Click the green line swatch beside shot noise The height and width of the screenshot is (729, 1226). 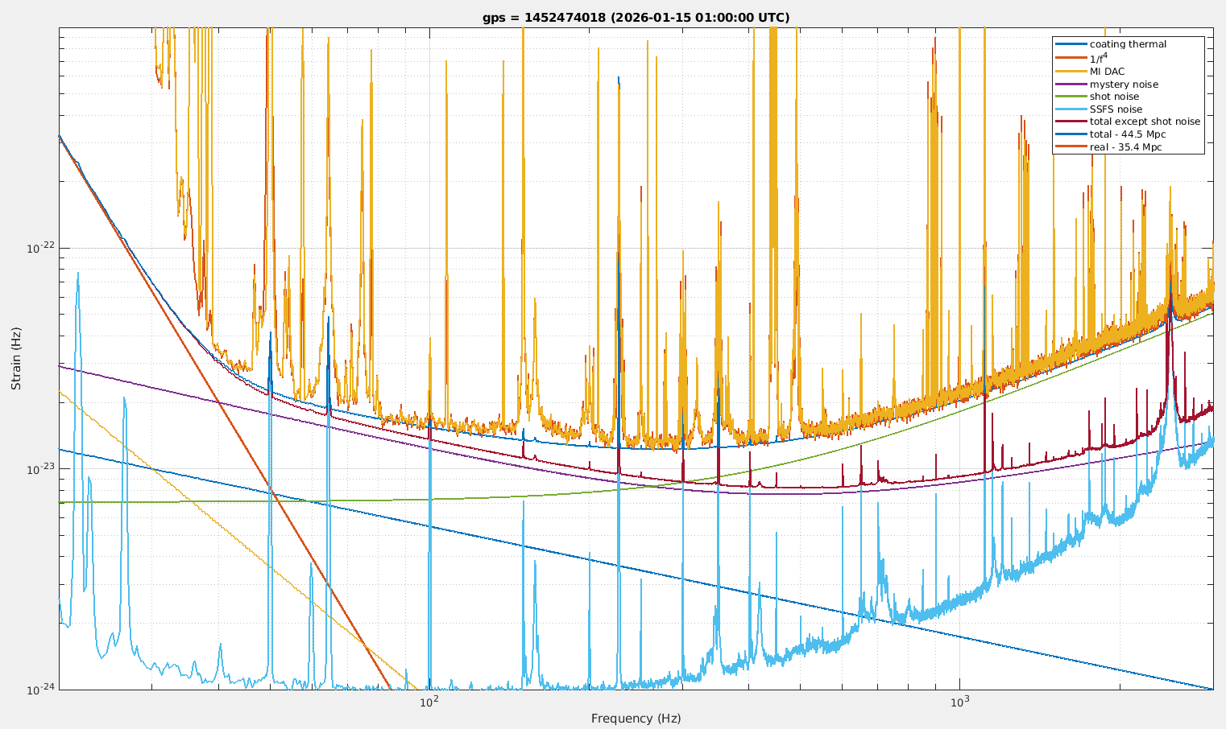pyautogui.click(x=1071, y=97)
